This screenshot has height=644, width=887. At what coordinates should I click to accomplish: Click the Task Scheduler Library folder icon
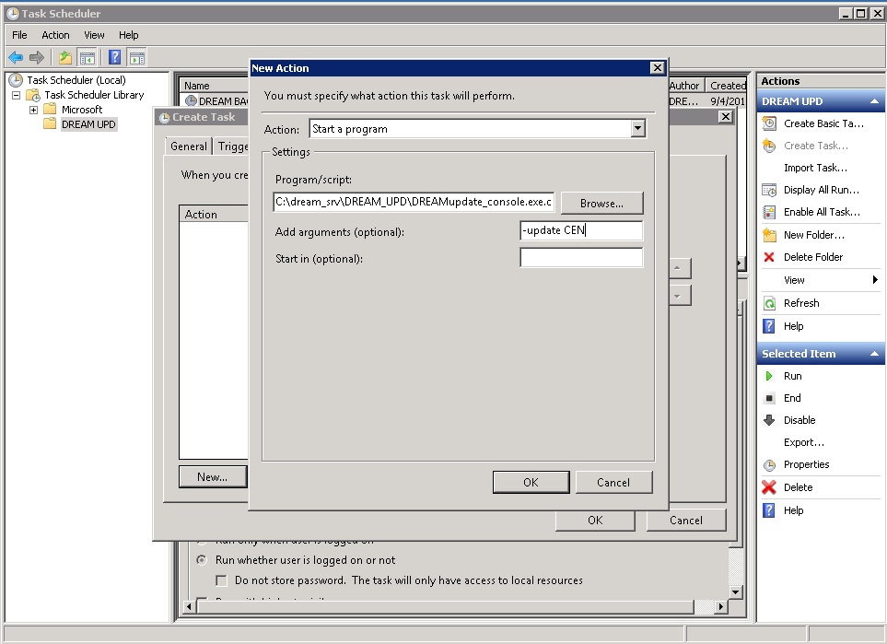(33, 95)
